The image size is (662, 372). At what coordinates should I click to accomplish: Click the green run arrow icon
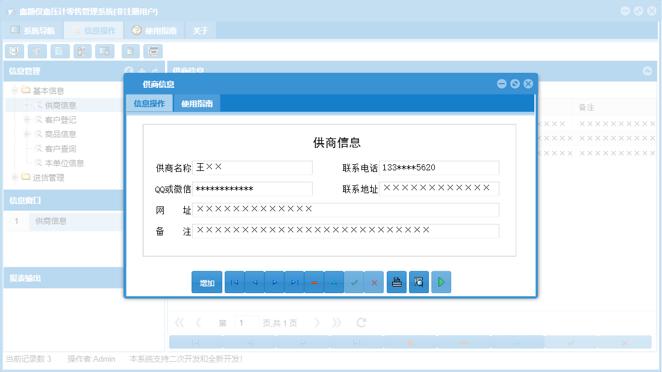(441, 282)
